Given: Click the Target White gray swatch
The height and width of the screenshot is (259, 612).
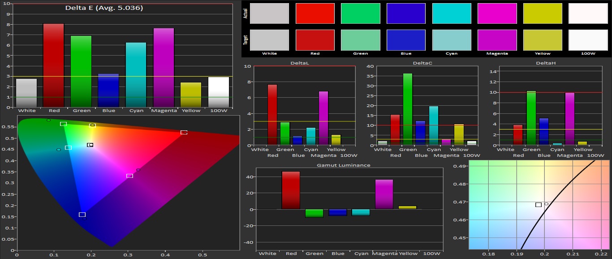Looking at the screenshot, I should (269, 40).
